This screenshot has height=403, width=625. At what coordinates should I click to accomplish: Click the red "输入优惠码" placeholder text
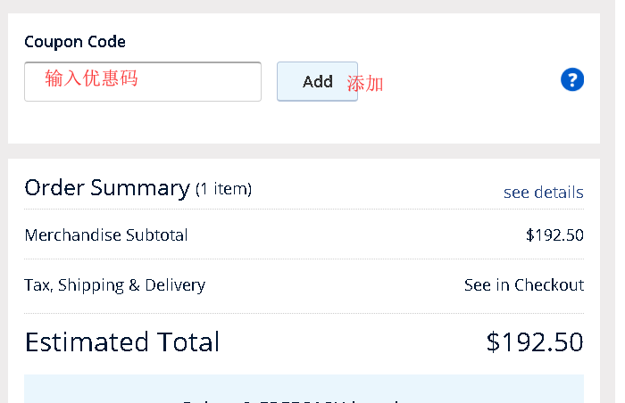pos(91,78)
